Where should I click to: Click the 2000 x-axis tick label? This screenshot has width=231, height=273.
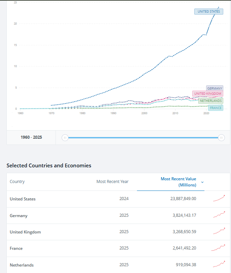[144, 113]
